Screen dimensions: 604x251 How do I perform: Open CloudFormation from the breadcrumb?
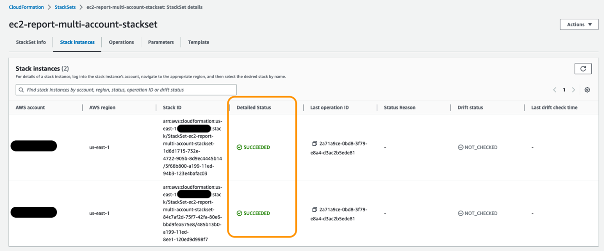click(26, 7)
